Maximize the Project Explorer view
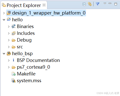 click(116, 4)
